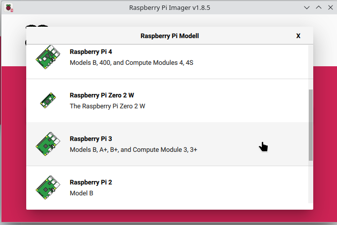Click the raspberry app icon in title bar
The width and height of the screenshot is (337, 225).
pos(9,7)
